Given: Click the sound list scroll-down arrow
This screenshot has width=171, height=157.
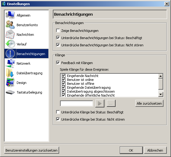Looking at the screenshot, I should click(161, 94).
